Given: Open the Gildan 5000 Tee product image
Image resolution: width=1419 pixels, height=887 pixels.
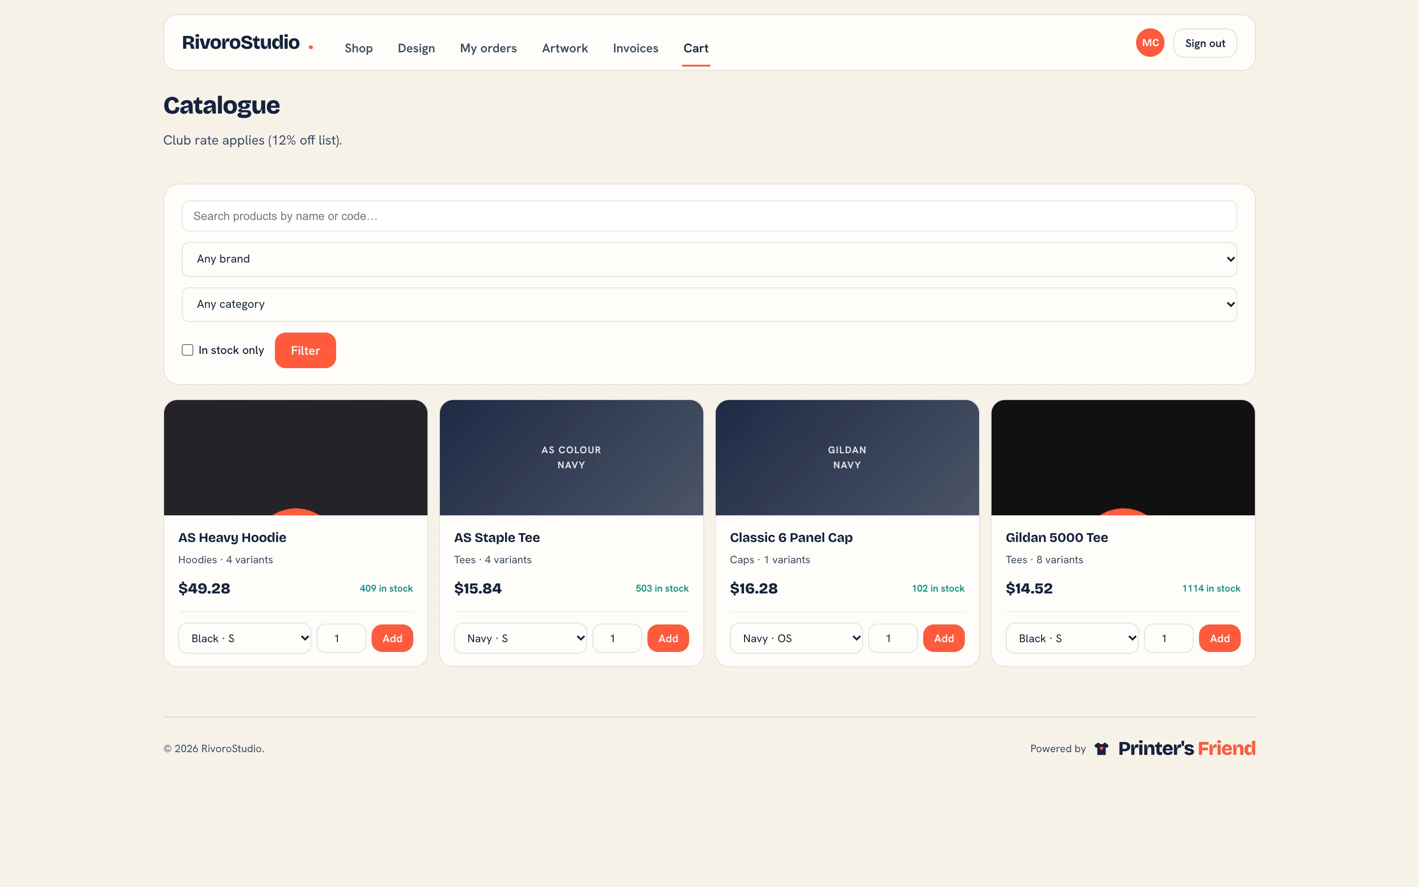Looking at the screenshot, I should pyautogui.click(x=1123, y=458).
